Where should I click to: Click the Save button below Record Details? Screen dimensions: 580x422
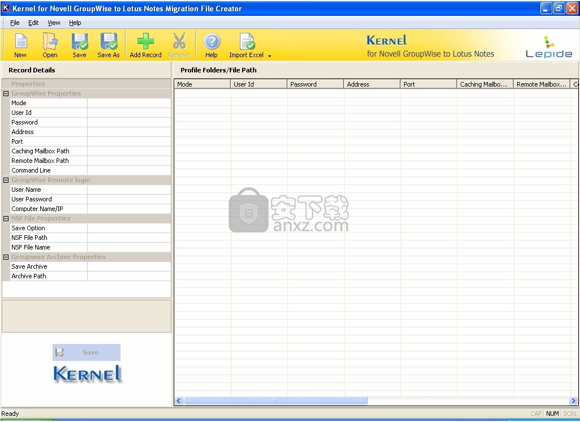[x=87, y=352]
